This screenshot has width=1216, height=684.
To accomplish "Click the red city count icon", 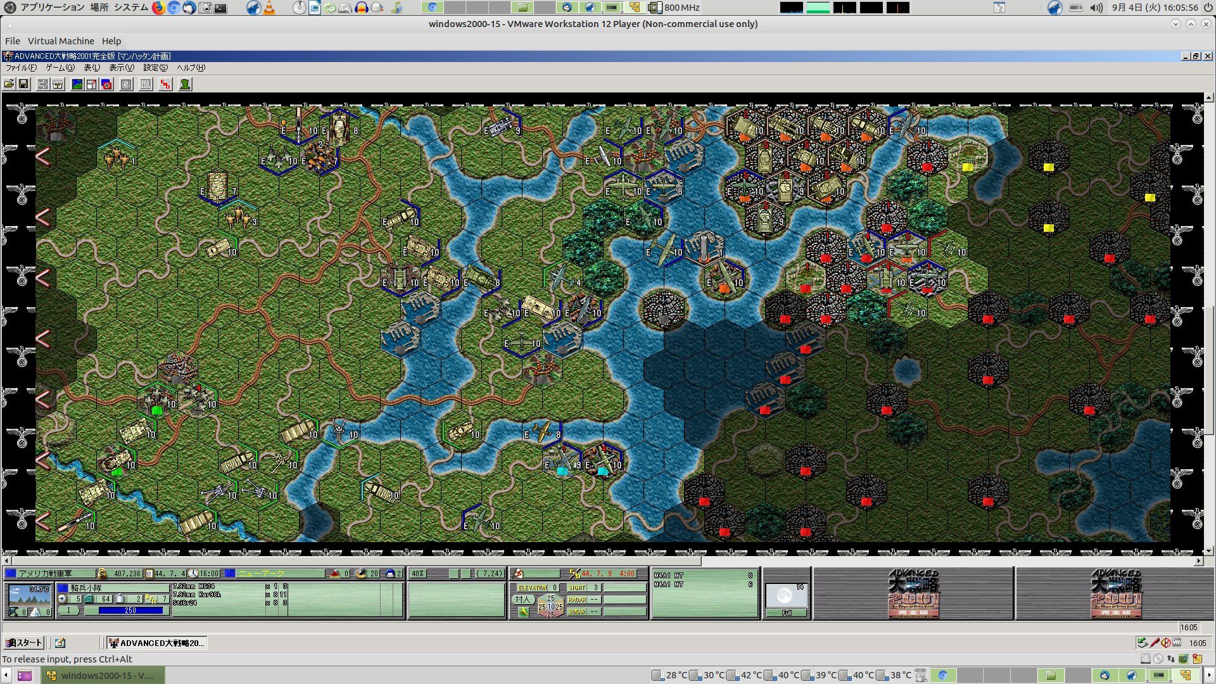I will [336, 573].
